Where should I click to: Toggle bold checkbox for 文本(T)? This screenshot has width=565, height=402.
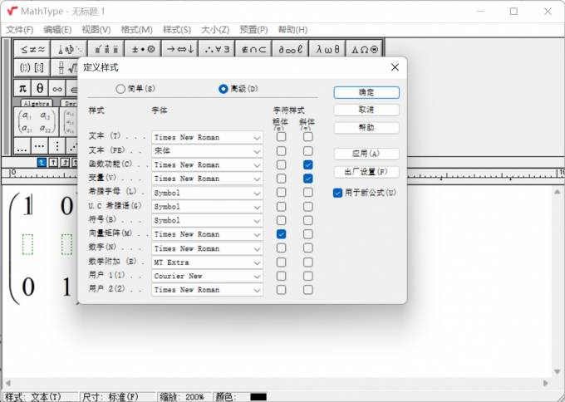tap(281, 137)
